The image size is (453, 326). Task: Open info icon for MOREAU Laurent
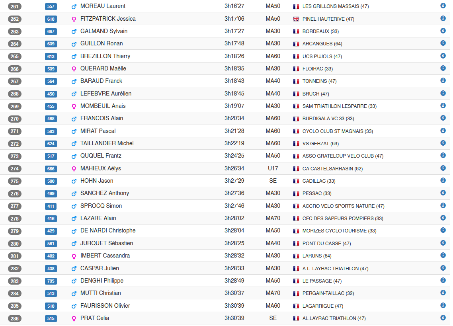point(443,6)
